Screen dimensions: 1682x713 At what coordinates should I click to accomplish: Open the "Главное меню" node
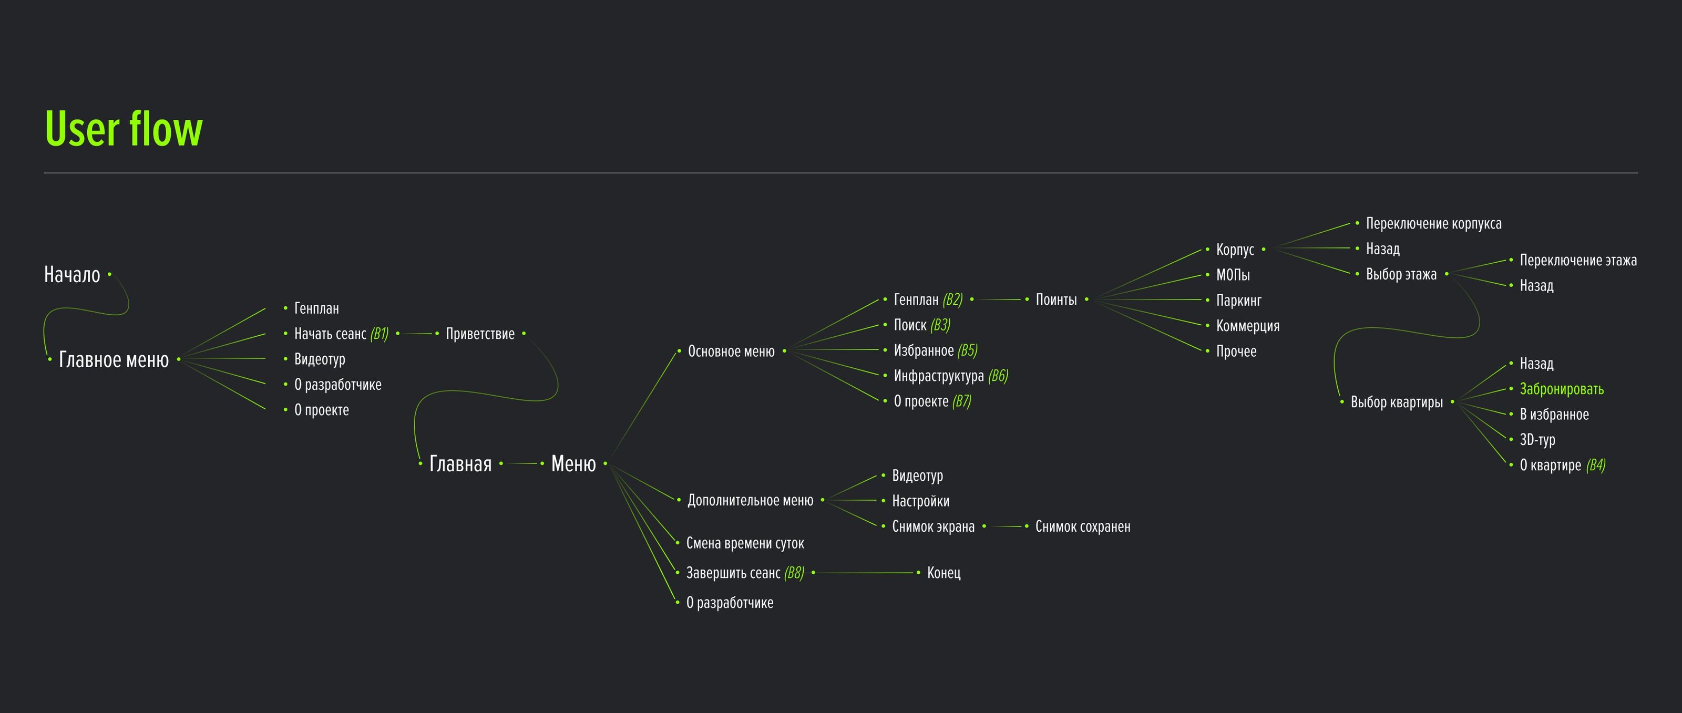114,360
